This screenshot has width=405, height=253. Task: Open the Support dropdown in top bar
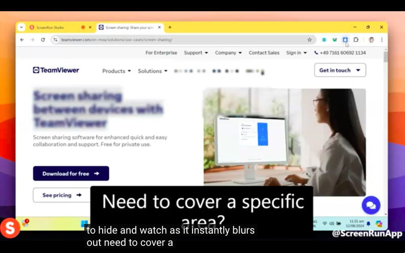point(196,53)
